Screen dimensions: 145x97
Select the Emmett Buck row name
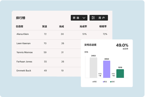[x=24, y=71]
